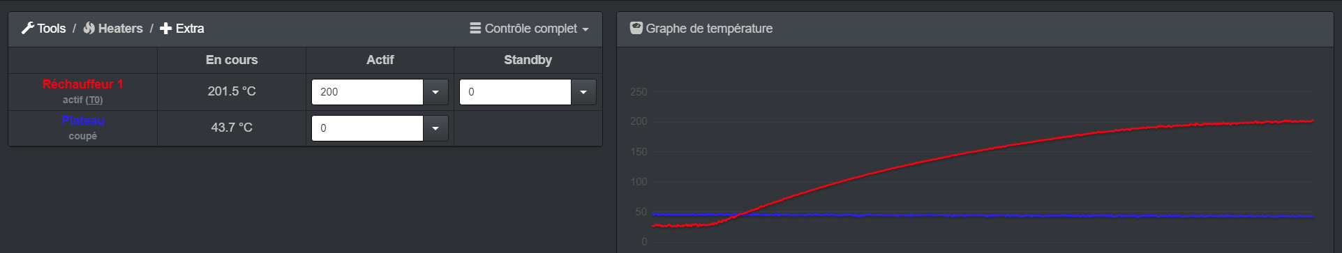Click the Tools wrench icon

click(x=28, y=29)
